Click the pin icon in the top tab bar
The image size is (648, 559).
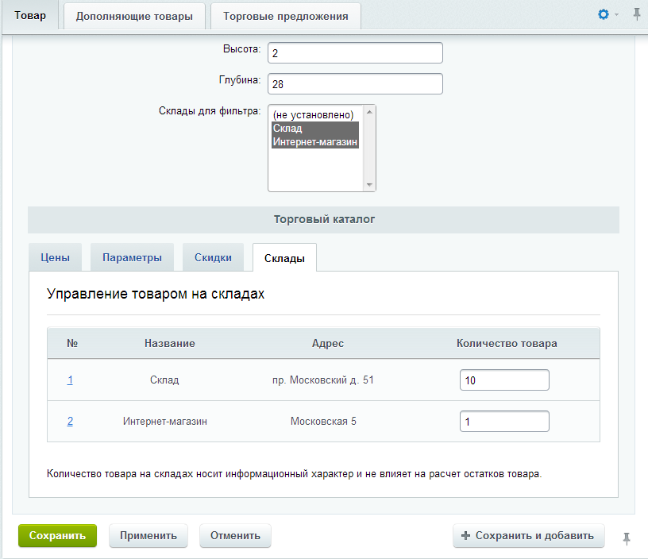point(636,15)
